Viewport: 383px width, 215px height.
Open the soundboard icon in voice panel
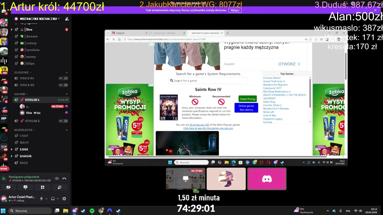pyautogui.click(x=60, y=187)
